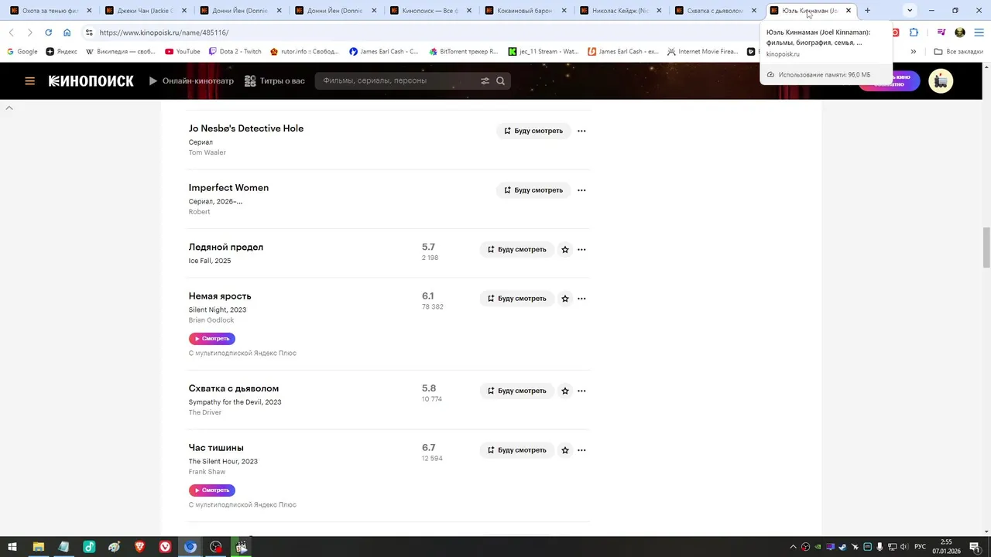Open Титры о вас link
The image size is (991, 557).
pyautogui.click(x=275, y=81)
